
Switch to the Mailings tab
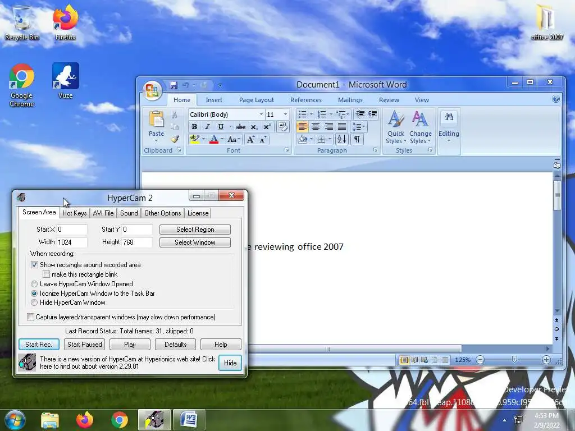350,100
